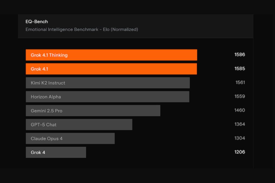Click the 1586 score value
The width and height of the screenshot is (275, 183).
tap(240, 55)
